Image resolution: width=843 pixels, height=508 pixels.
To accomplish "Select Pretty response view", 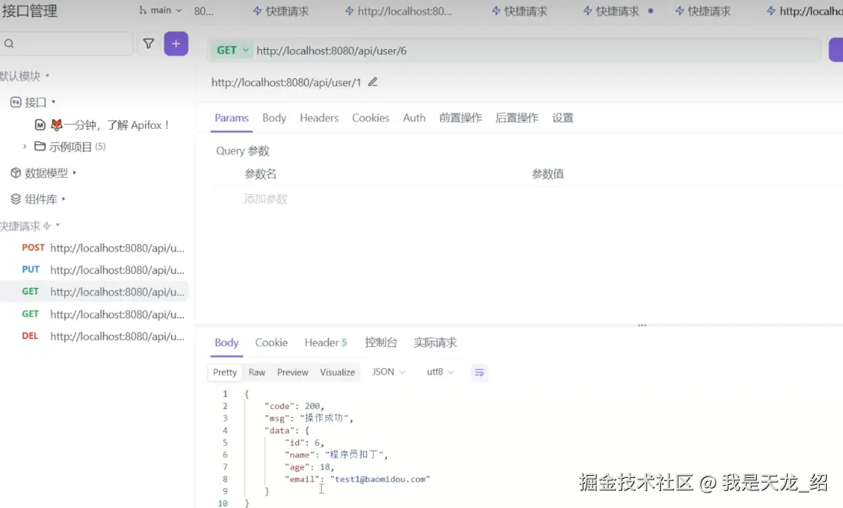I will (x=225, y=372).
